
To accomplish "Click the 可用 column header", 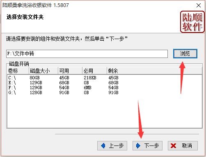I will (x=70, y=71).
